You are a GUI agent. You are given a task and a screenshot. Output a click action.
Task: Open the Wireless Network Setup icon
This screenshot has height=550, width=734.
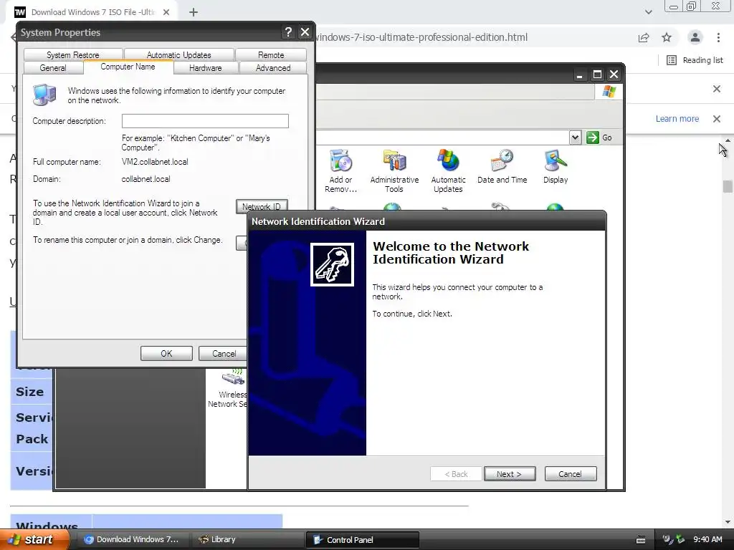[x=228, y=389]
